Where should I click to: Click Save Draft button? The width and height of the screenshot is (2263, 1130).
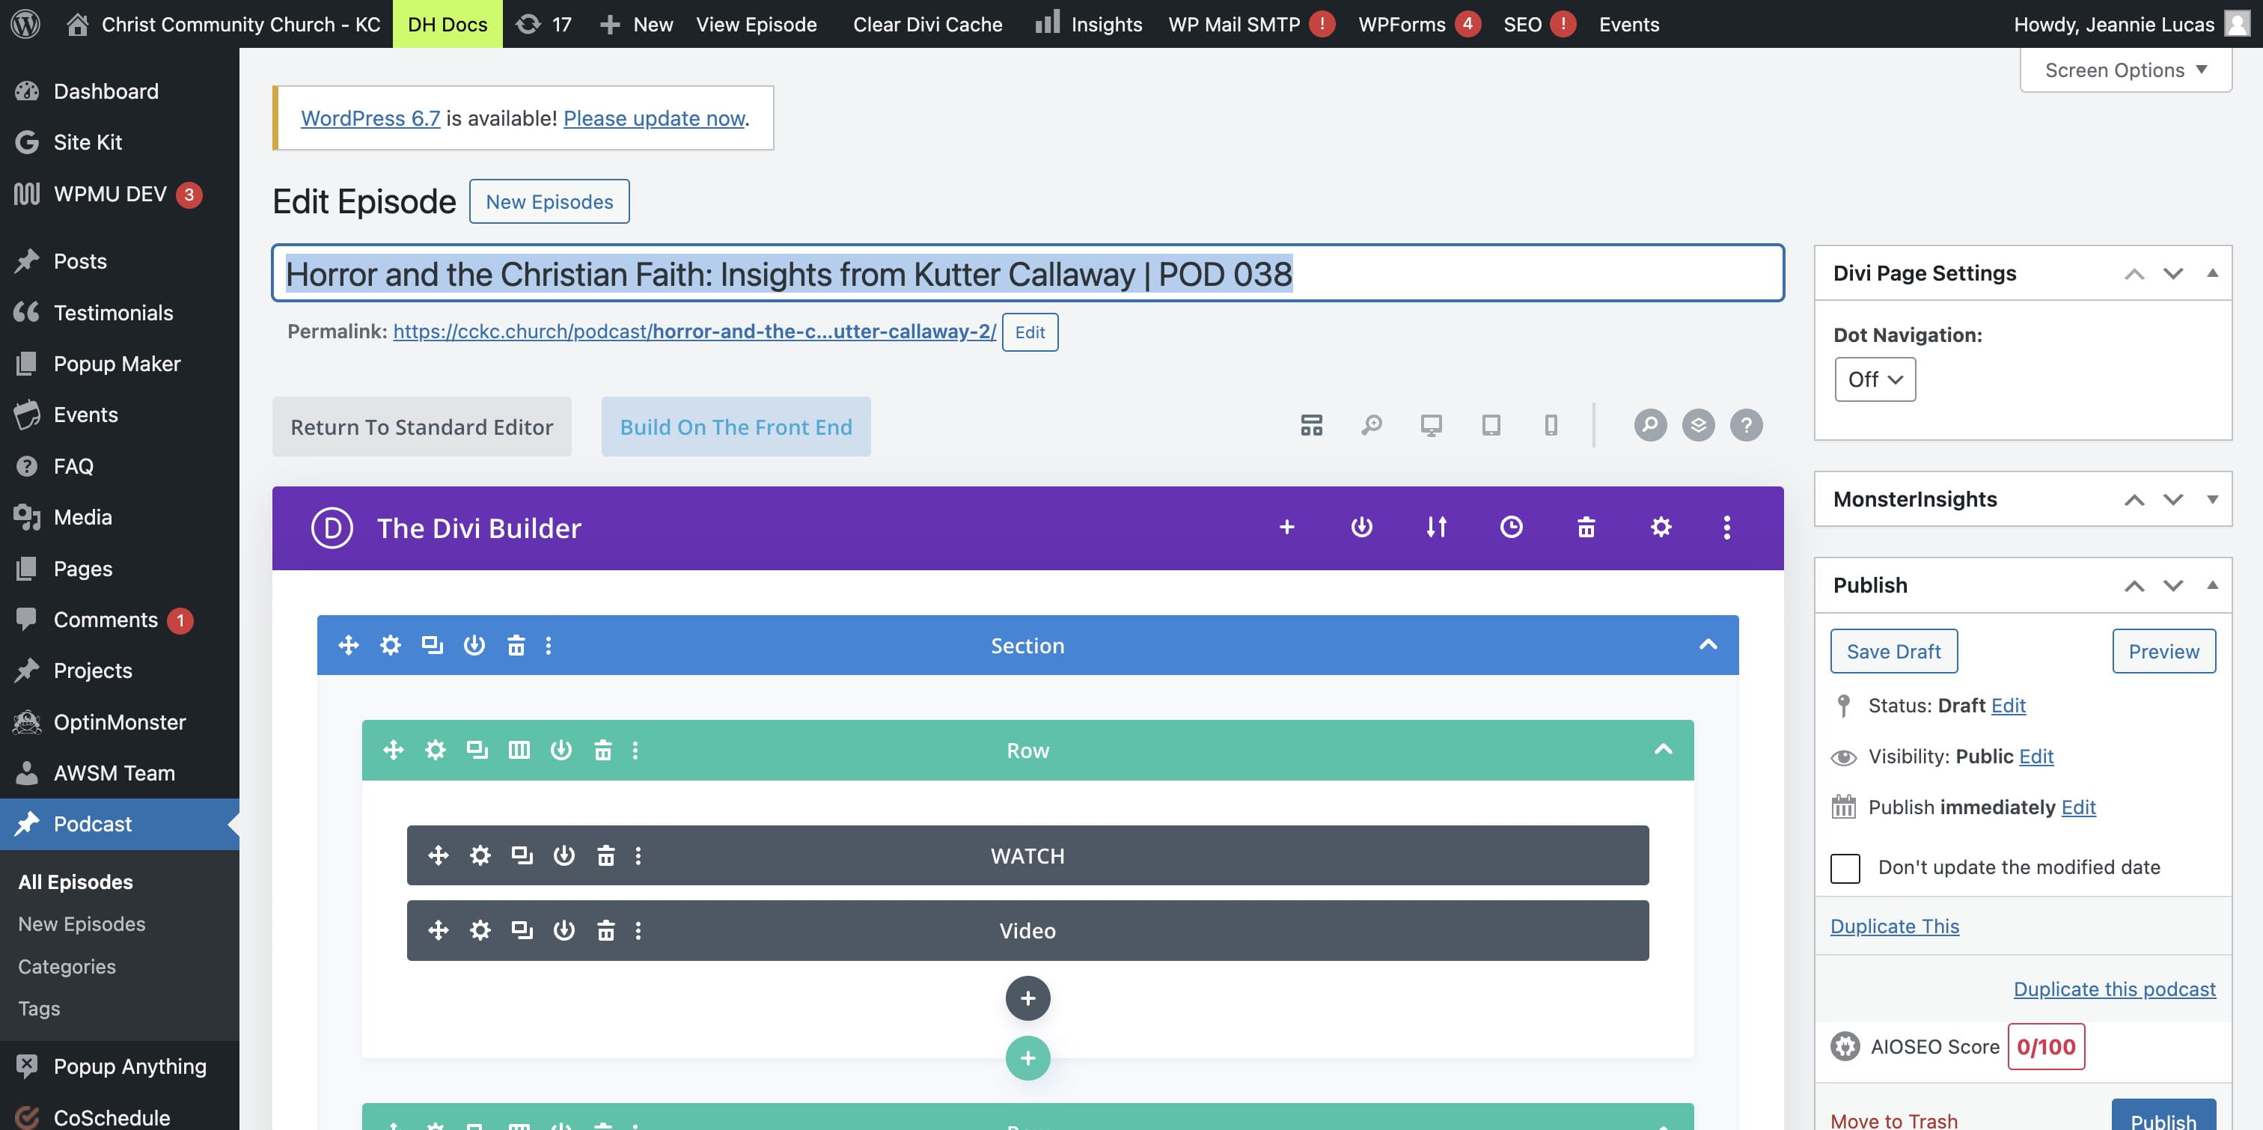[x=1893, y=651]
